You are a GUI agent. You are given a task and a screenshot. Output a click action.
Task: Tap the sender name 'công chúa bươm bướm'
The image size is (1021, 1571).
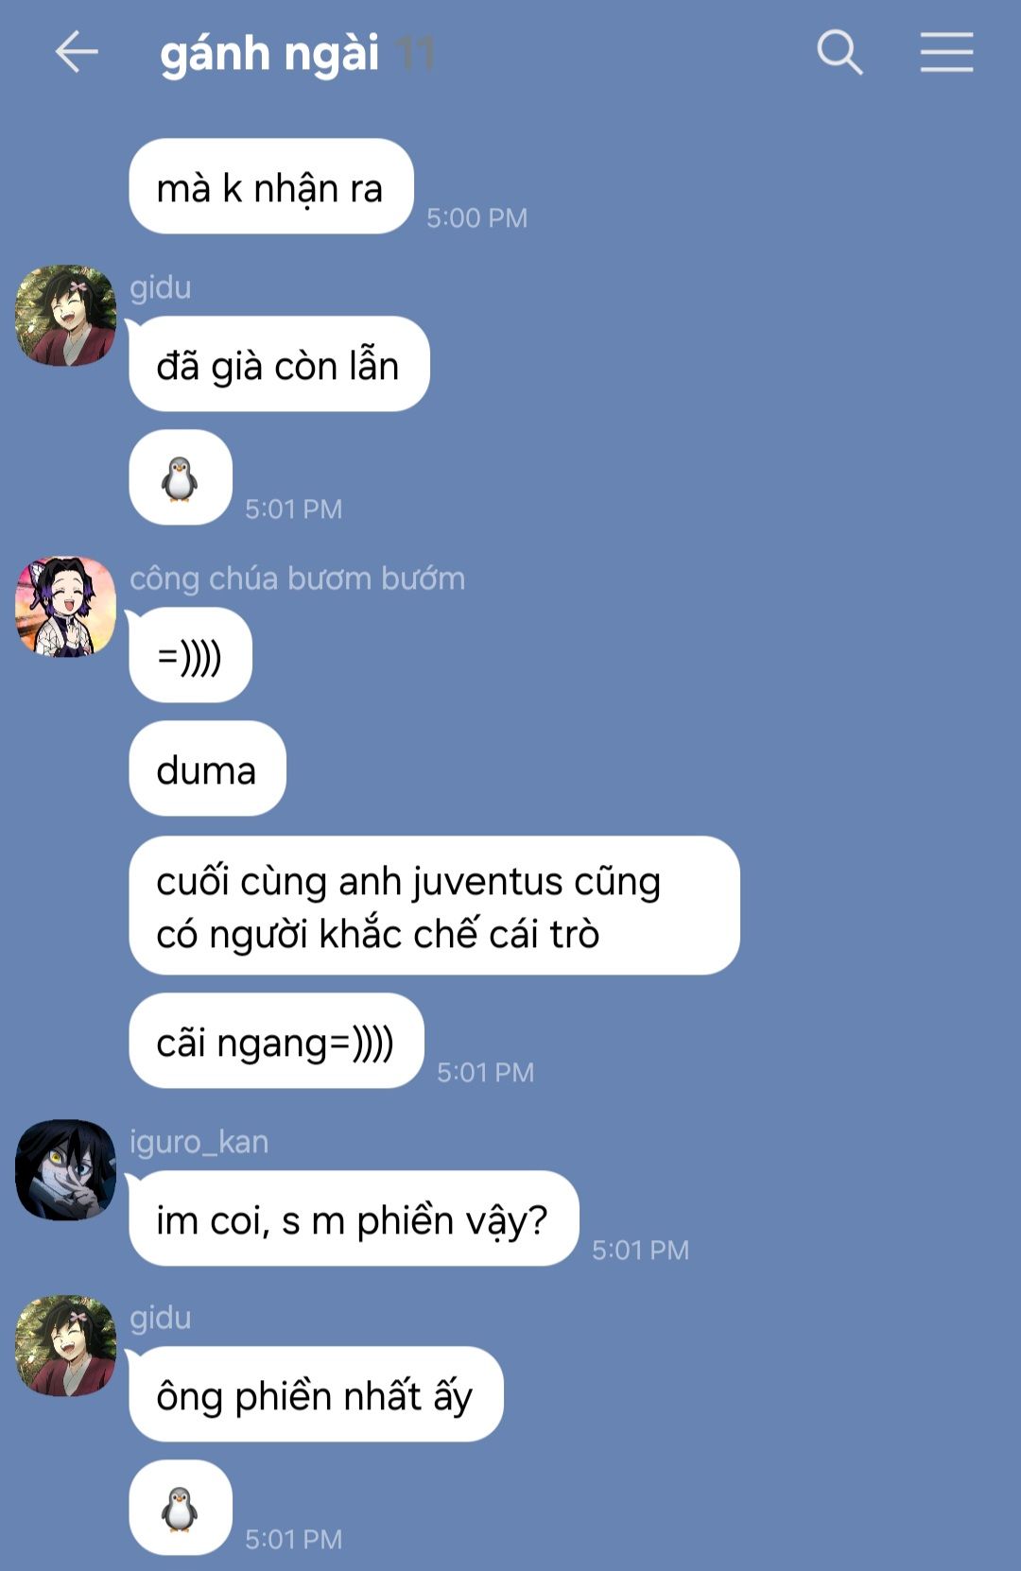click(297, 578)
